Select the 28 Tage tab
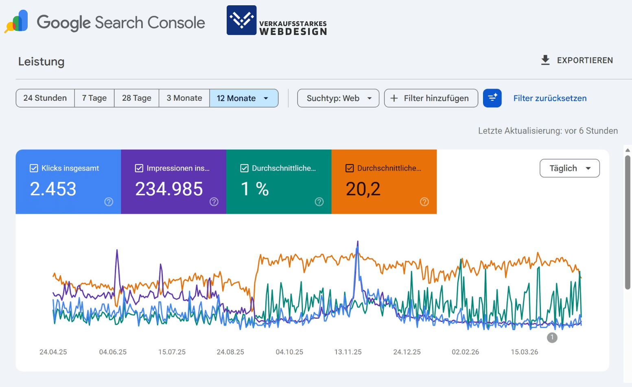Image resolution: width=632 pixels, height=387 pixels. 136,98
